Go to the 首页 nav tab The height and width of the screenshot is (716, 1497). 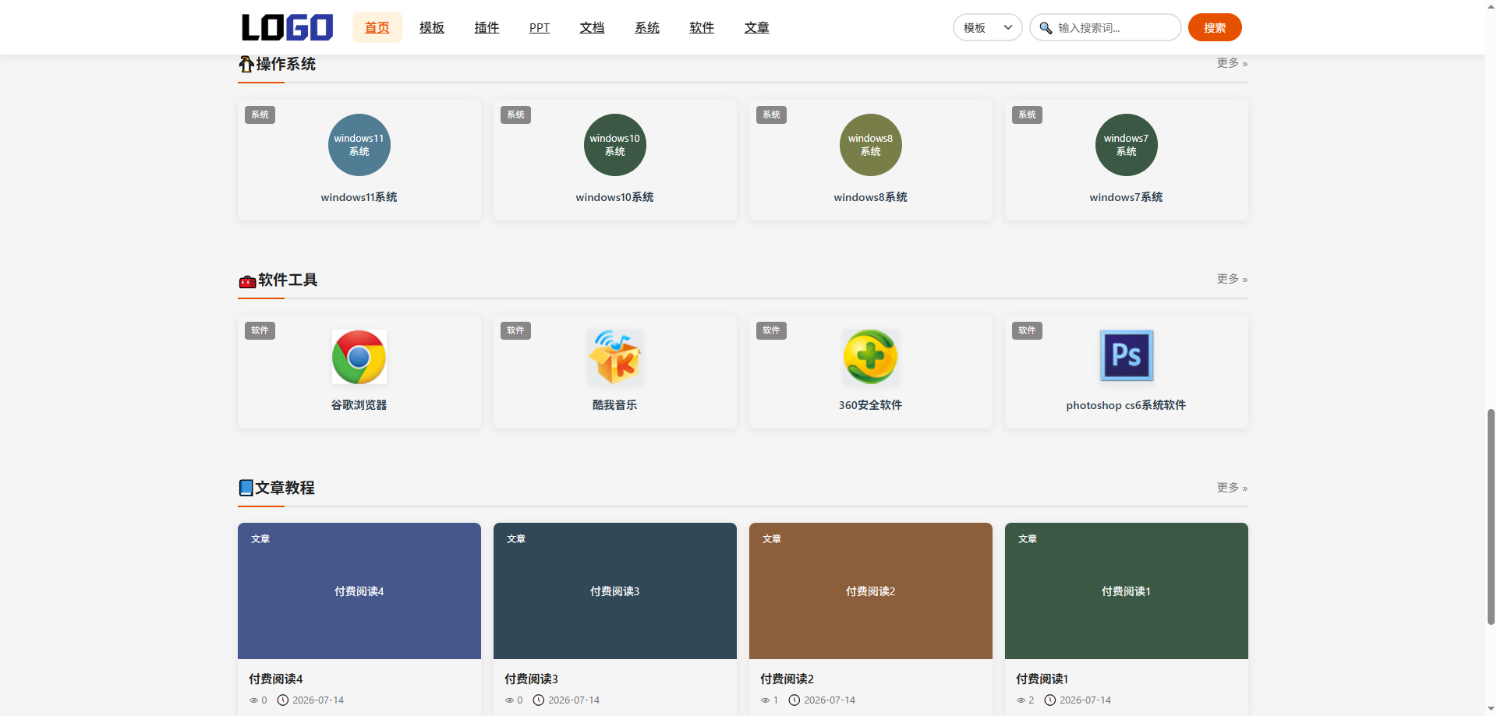point(377,27)
